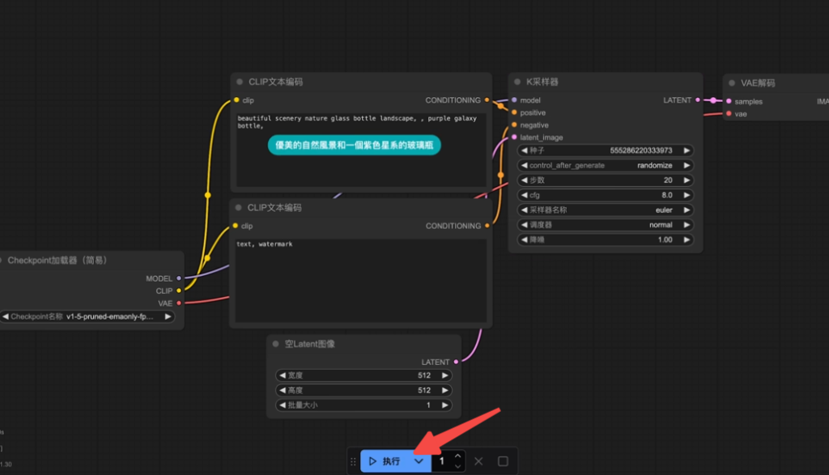Collapse the K采样器 node via its title dot
Screen dimensions: 829x475
(x=517, y=82)
